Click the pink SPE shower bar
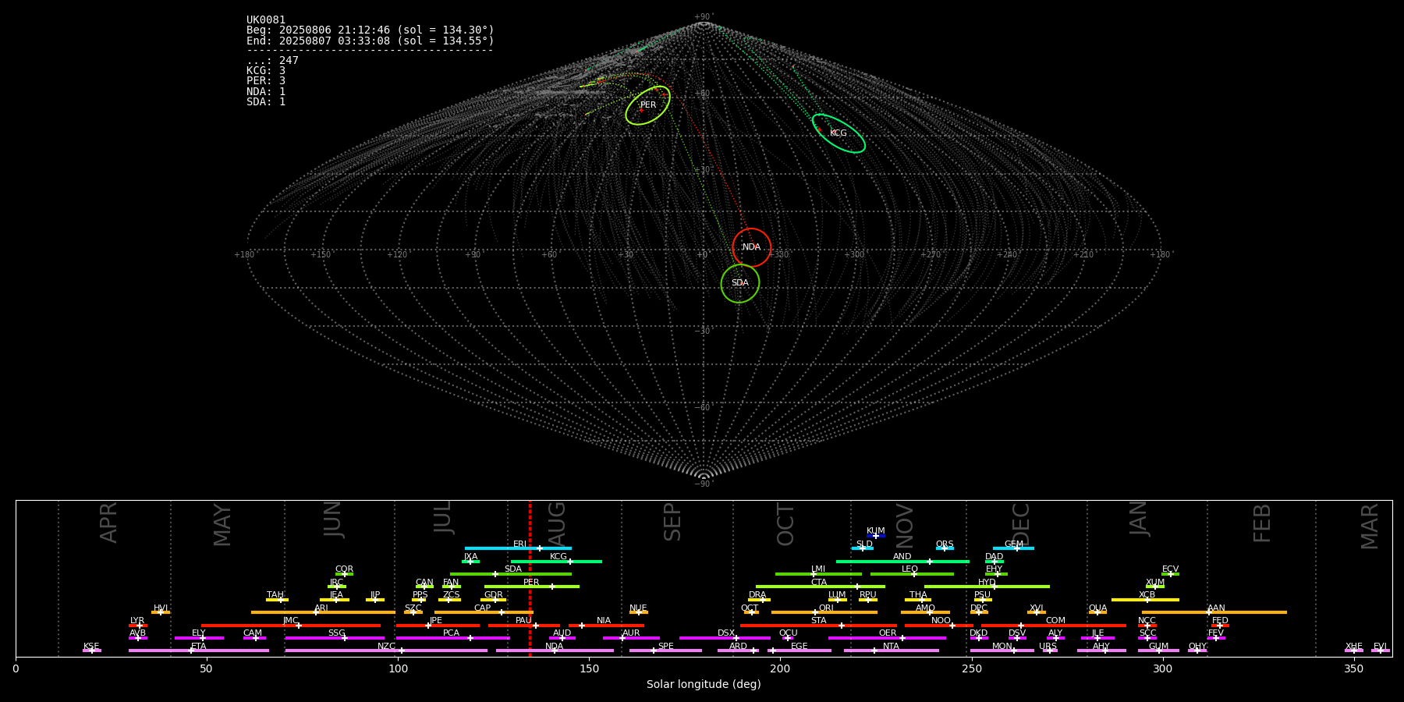The height and width of the screenshot is (702, 1404). (x=665, y=651)
